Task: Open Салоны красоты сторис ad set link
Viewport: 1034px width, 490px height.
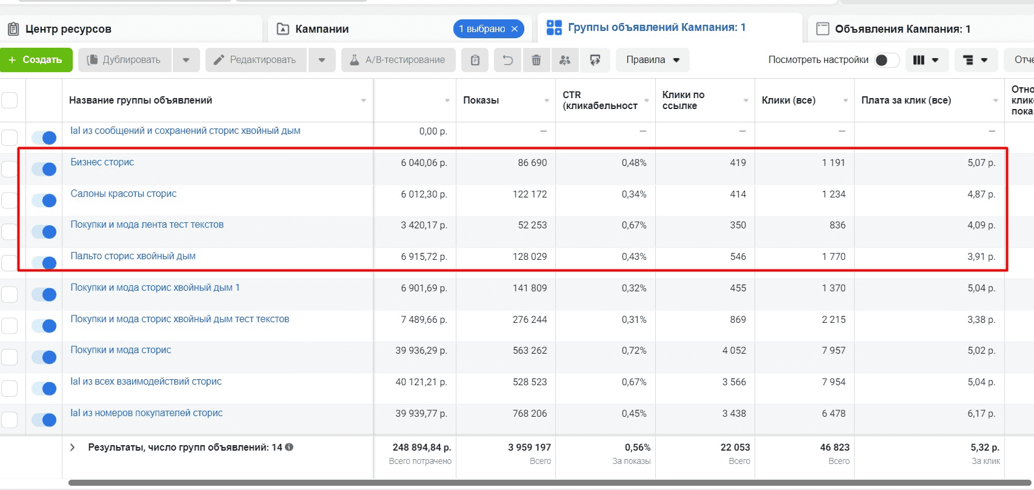Action: (x=124, y=194)
